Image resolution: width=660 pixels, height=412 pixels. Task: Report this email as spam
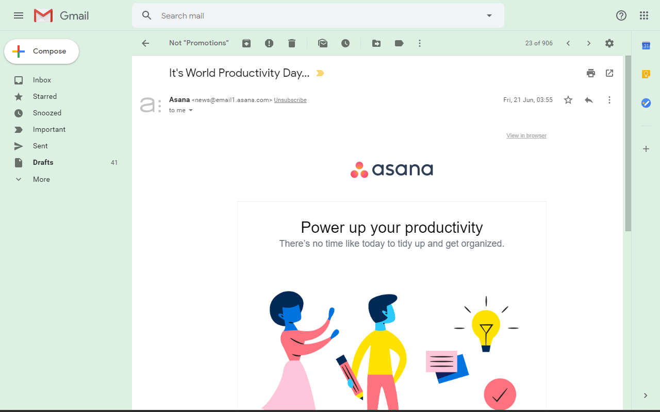(269, 43)
